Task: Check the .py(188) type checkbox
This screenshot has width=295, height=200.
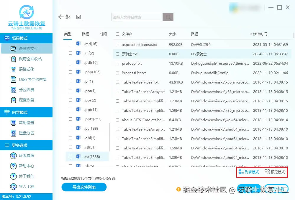Action: (71, 128)
